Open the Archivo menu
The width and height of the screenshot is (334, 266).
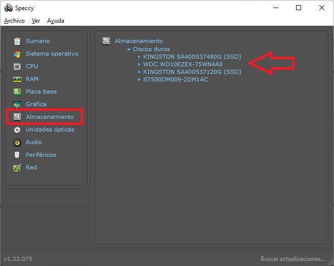click(x=14, y=21)
